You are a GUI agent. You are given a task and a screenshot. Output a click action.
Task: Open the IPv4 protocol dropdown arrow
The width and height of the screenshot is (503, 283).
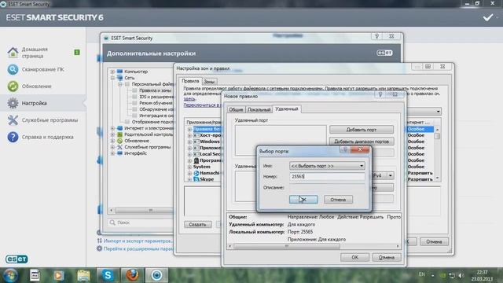391,175
